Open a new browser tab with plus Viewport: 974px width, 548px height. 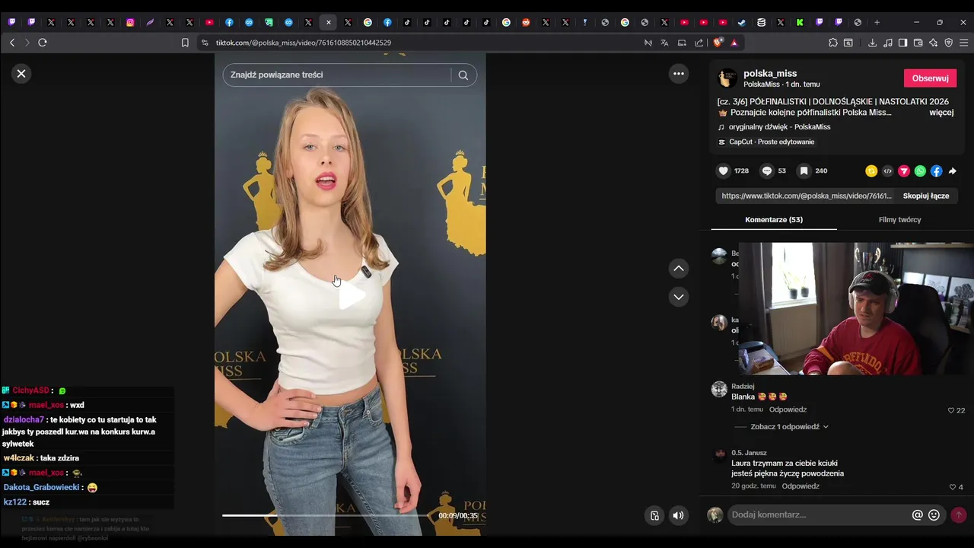coord(877,22)
